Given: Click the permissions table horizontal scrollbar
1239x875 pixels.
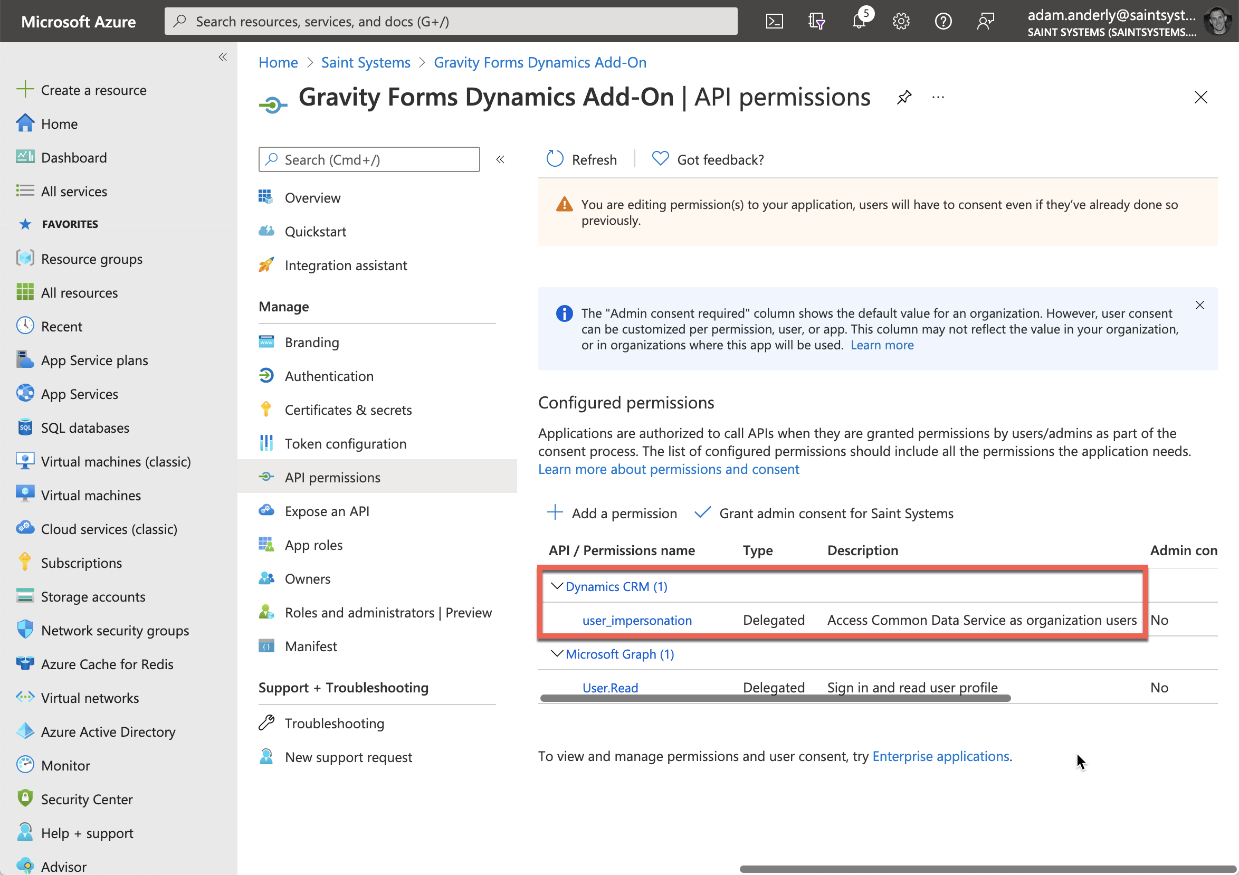Looking at the screenshot, I should [775, 698].
